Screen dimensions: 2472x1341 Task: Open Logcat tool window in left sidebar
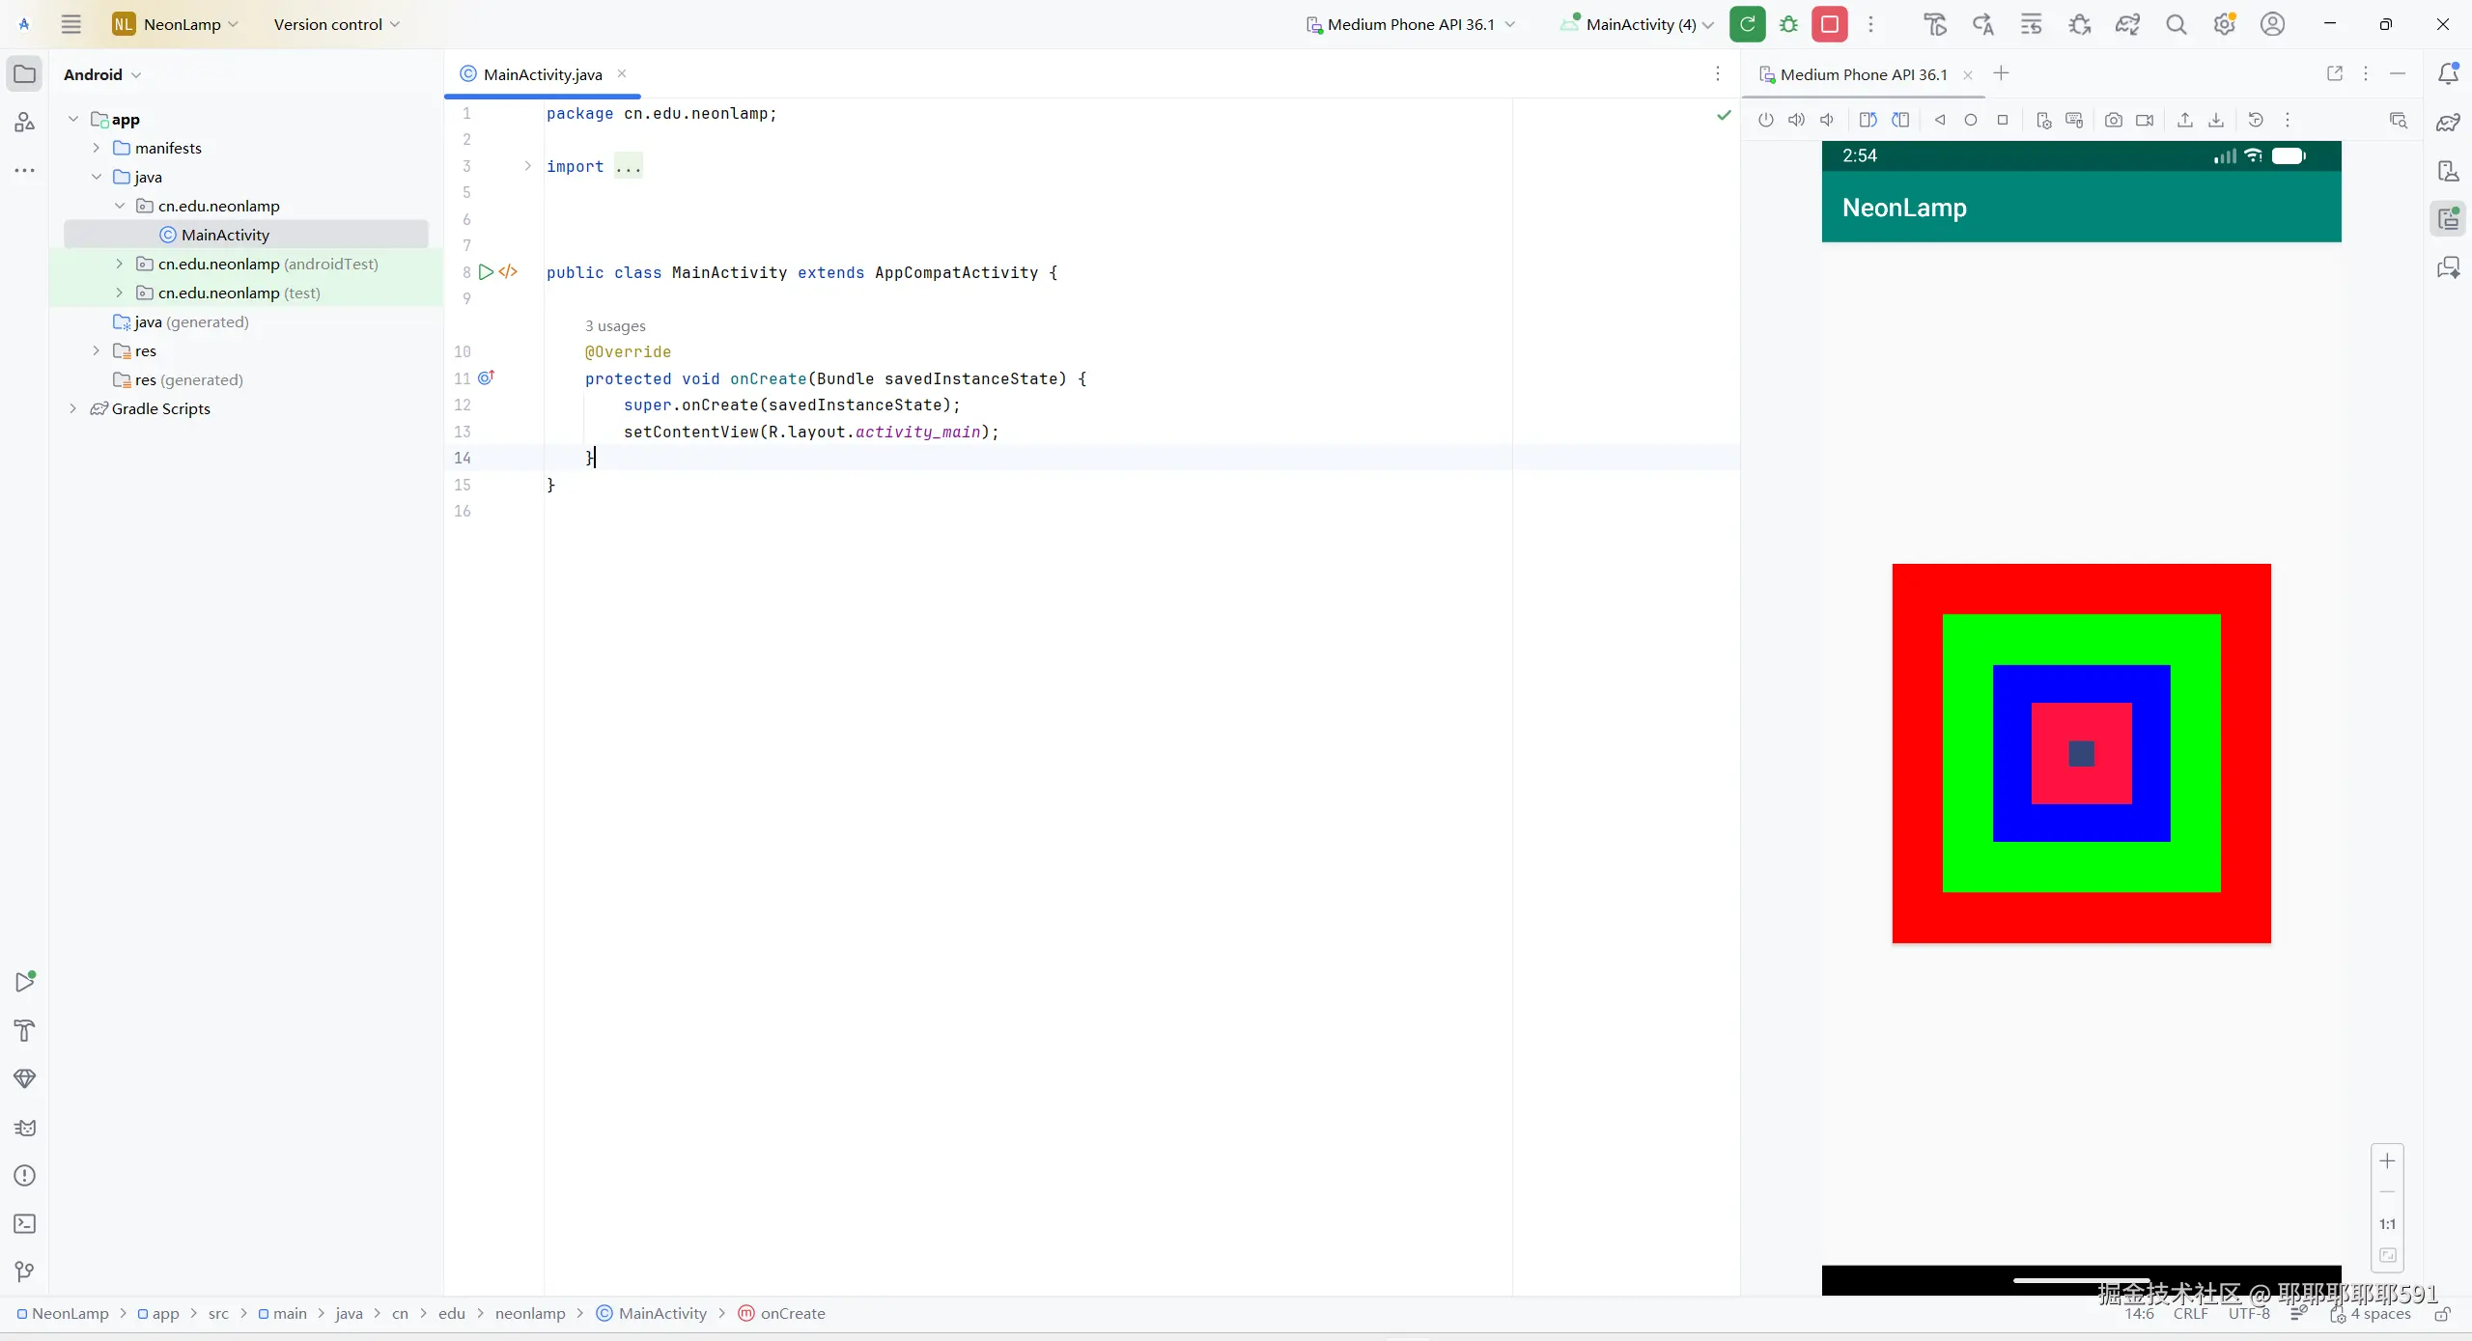[25, 1127]
